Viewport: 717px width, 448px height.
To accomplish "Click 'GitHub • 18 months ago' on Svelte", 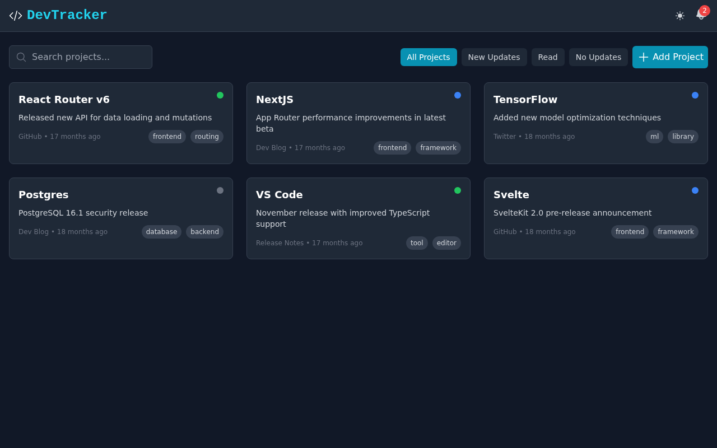I will (x=534, y=232).
